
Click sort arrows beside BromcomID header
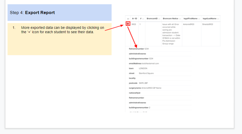click(159, 19)
